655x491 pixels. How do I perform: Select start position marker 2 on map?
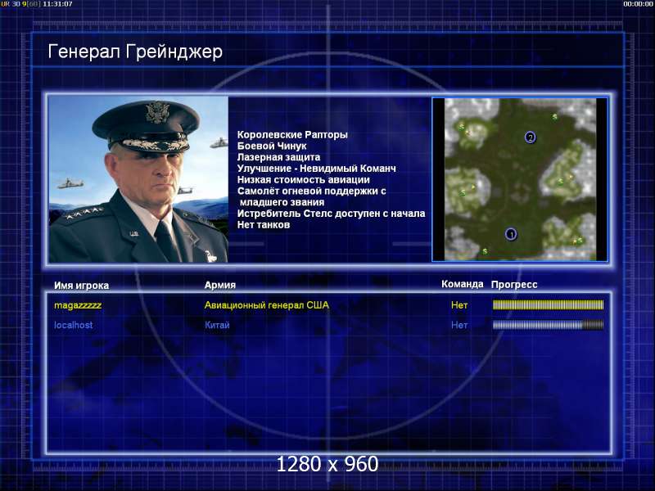(x=530, y=137)
